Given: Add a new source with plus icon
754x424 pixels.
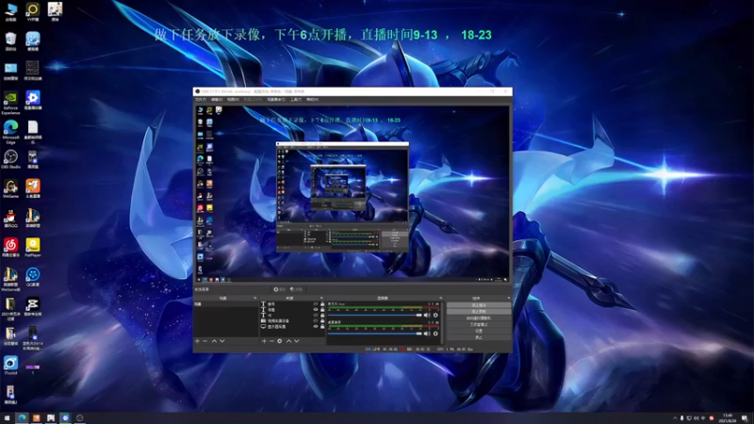Looking at the screenshot, I should [x=264, y=341].
